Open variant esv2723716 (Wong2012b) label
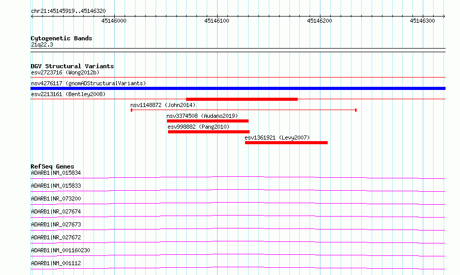 coord(65,72)
